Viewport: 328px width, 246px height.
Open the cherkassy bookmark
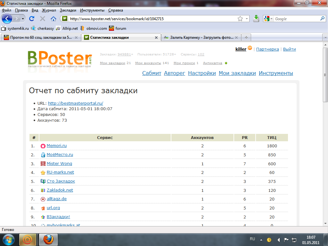point(43,29)
